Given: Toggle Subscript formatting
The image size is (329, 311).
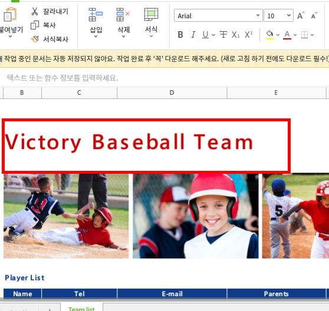Looking at the screenshot, I should 235,35.
